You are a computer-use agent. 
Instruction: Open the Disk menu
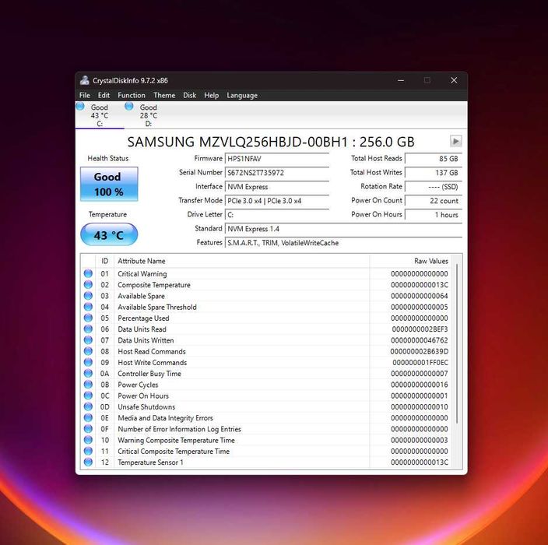[x=189, y=95]
